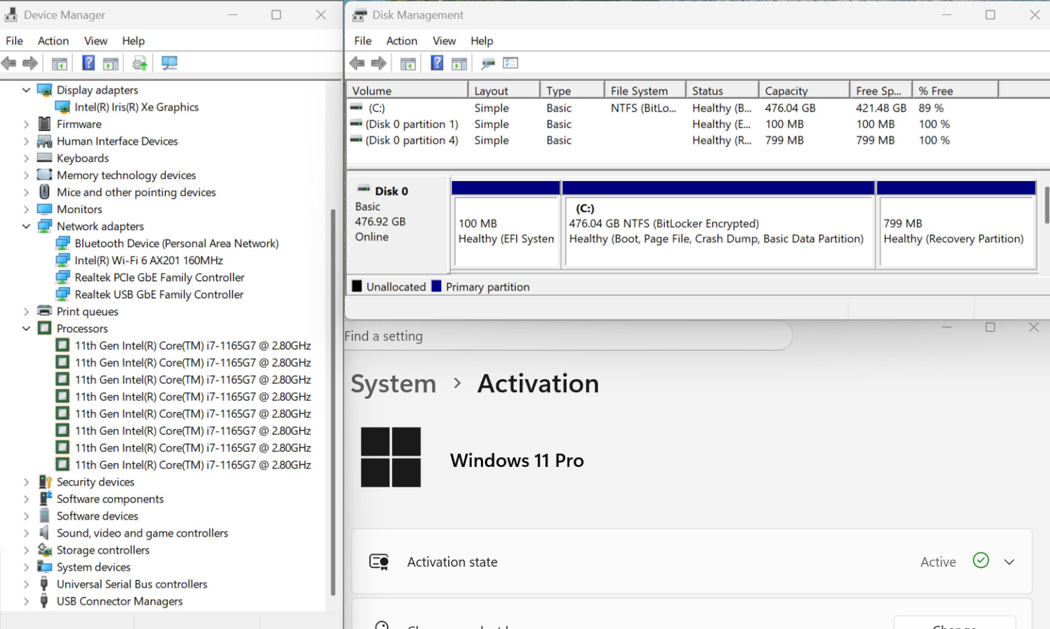Select Intel(R) Iris(R) Xe Graphics device
This screenshot has width=1050, height=629.
(136, 107)
